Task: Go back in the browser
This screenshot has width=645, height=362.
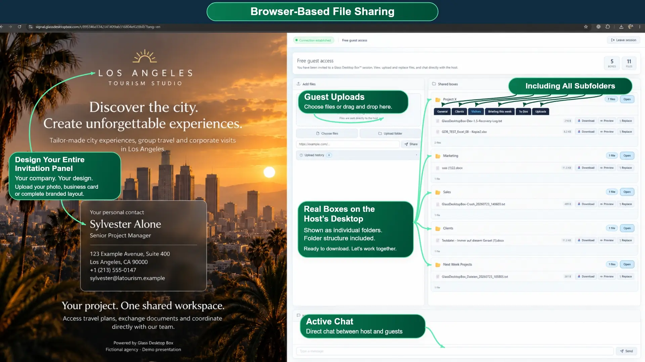Action: point(2,27)
